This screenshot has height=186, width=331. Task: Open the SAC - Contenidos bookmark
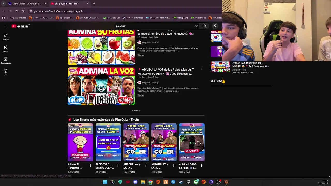pyautogui.click(x=133, y=18)
